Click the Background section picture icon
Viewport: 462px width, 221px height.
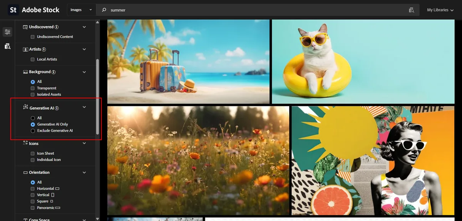25,72
